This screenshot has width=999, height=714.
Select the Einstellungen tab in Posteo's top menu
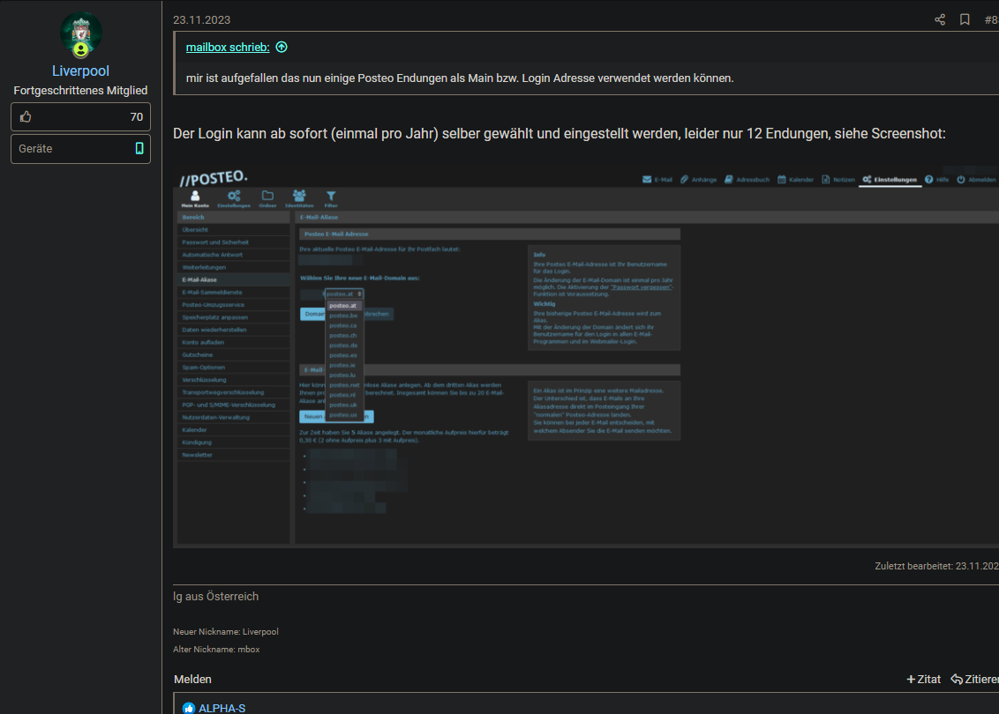pyautogui.click(x=890, y=180)
